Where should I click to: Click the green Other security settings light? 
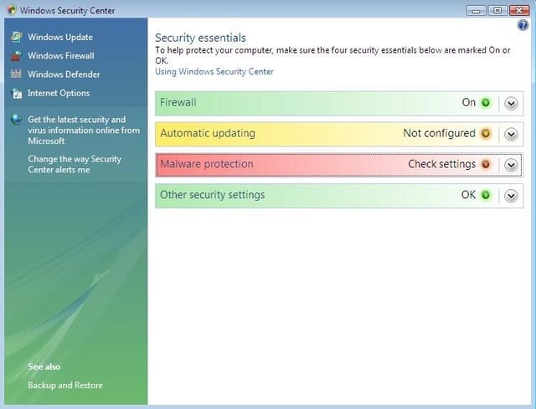[x=486, y=195]
